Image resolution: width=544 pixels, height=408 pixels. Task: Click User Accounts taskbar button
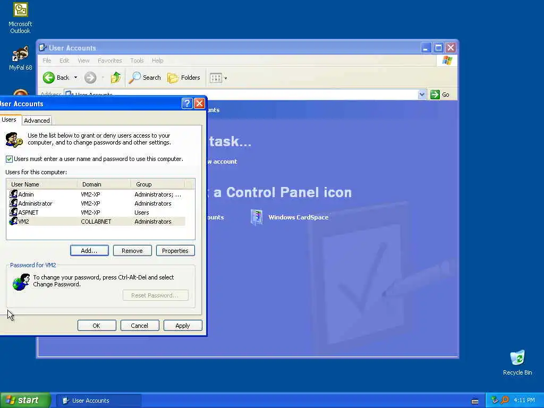(x=99, y=401)
